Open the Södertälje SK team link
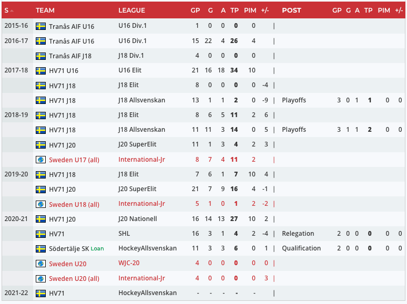 coord(69,248)
